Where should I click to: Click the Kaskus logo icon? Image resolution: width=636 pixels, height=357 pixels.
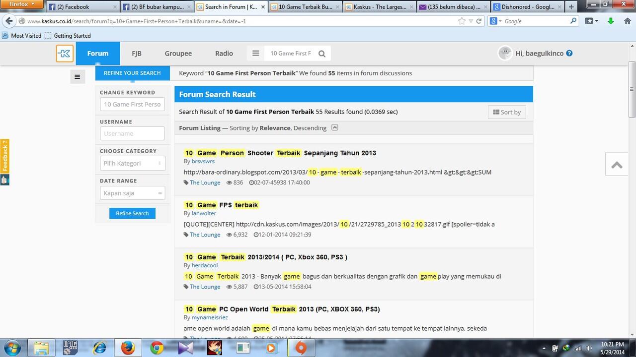point(65,54)
